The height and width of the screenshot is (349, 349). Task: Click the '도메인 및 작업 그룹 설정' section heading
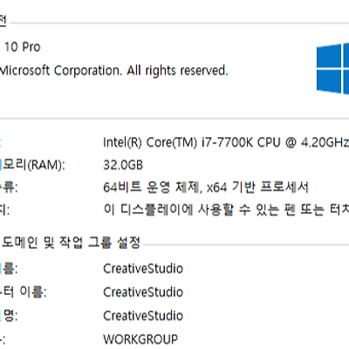click(x=71, y=243)
